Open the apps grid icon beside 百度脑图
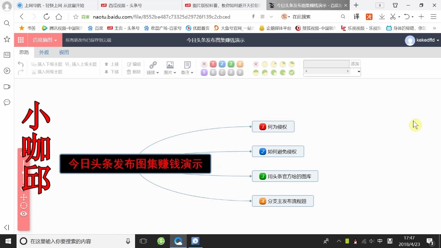441x248 pixels. [21, 40]
